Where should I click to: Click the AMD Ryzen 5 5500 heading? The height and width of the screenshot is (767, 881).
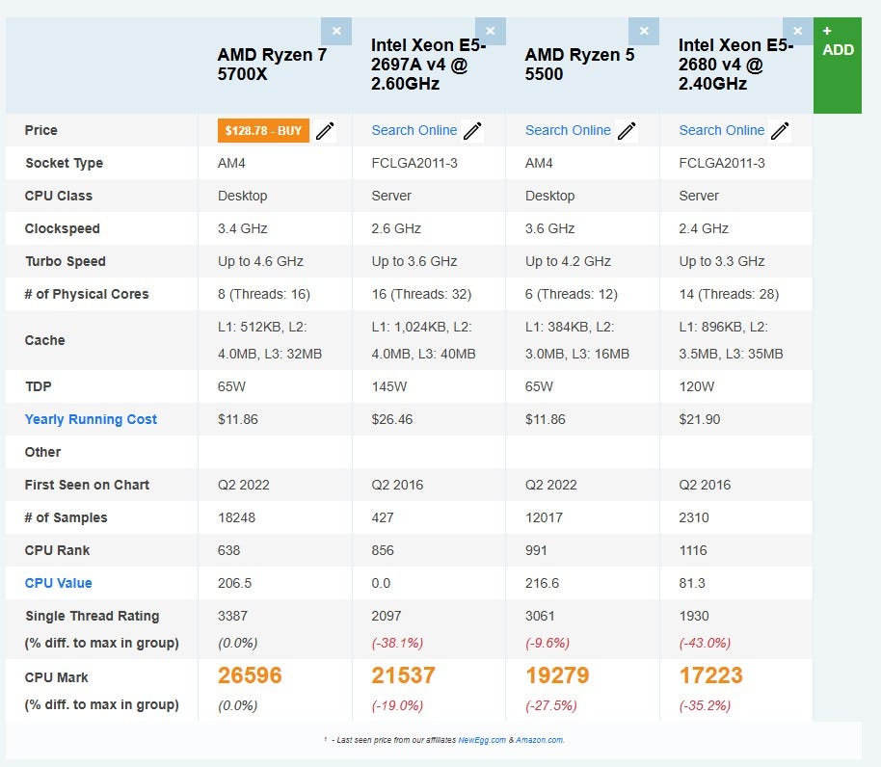(x=579, y=65)
